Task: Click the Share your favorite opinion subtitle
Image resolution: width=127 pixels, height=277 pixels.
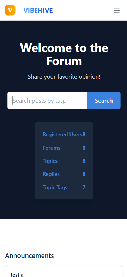Action: pyautogui.click(x=64, y=77)
